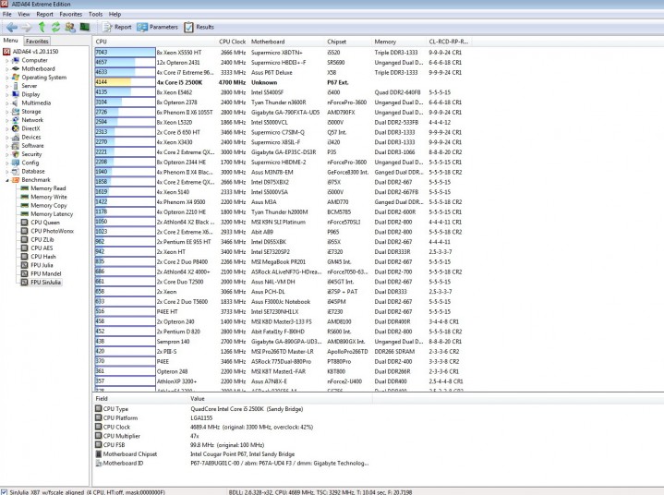Open the Report toolbar button
This screenshot has width=664, height=495.
tap(117, 27)
